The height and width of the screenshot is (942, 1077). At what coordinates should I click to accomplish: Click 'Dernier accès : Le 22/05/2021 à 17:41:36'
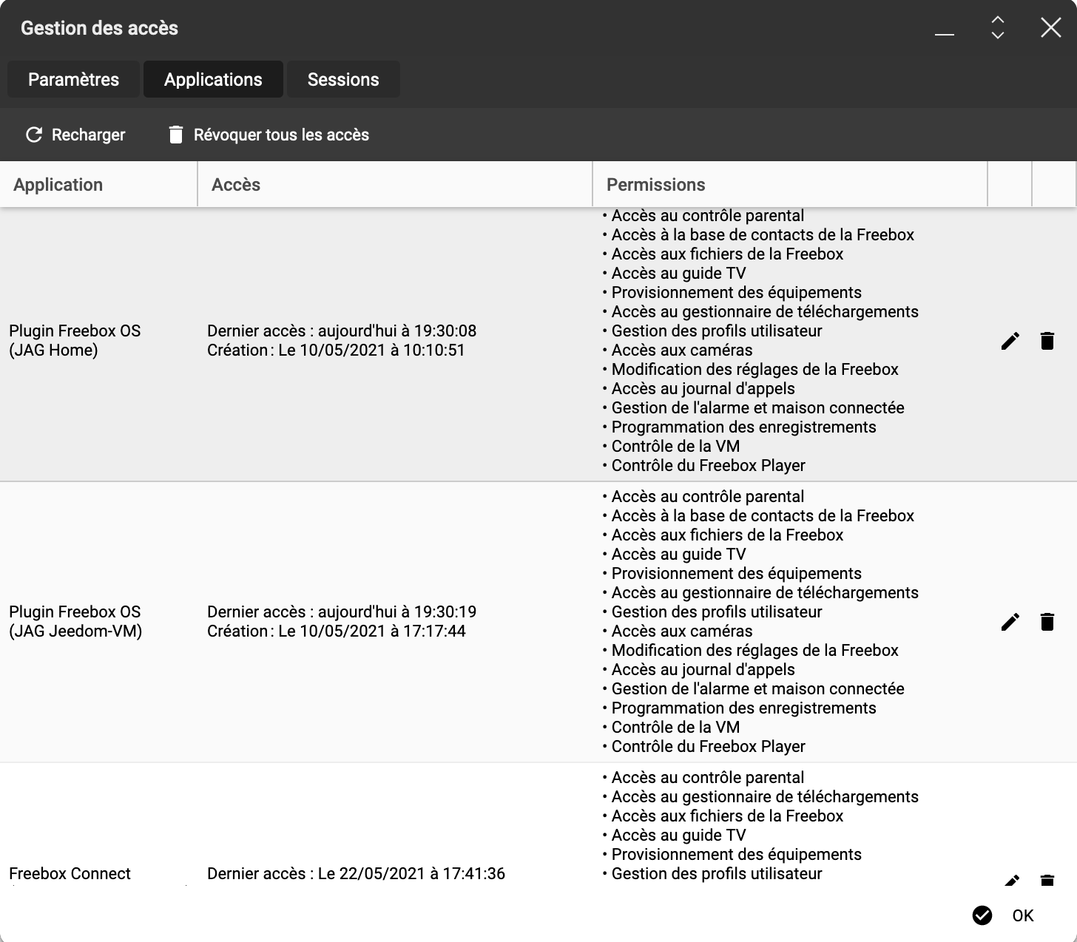[x=356, y=873]
